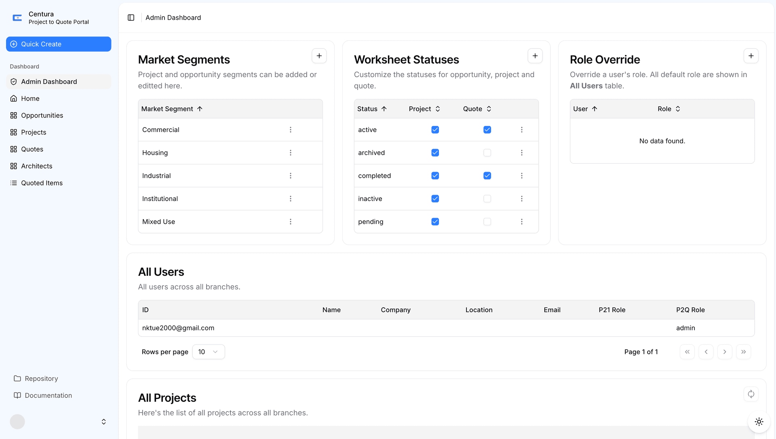Open the Rows per page dropdown
The width and height of the screenshot is (776, 439).
tap(208, 352)
